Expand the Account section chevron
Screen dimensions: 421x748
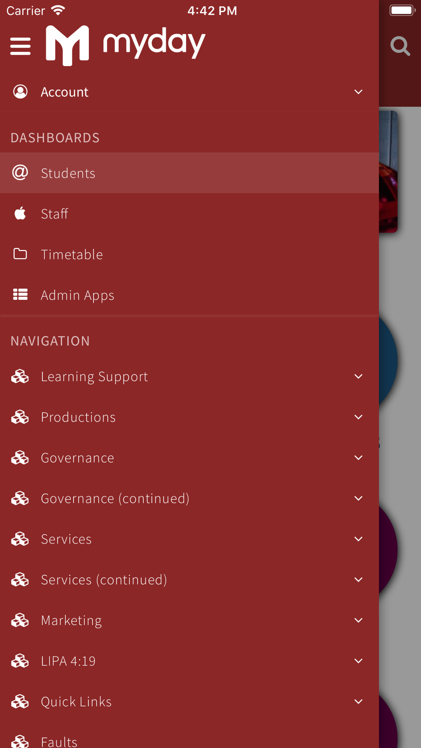pos(358,92)
